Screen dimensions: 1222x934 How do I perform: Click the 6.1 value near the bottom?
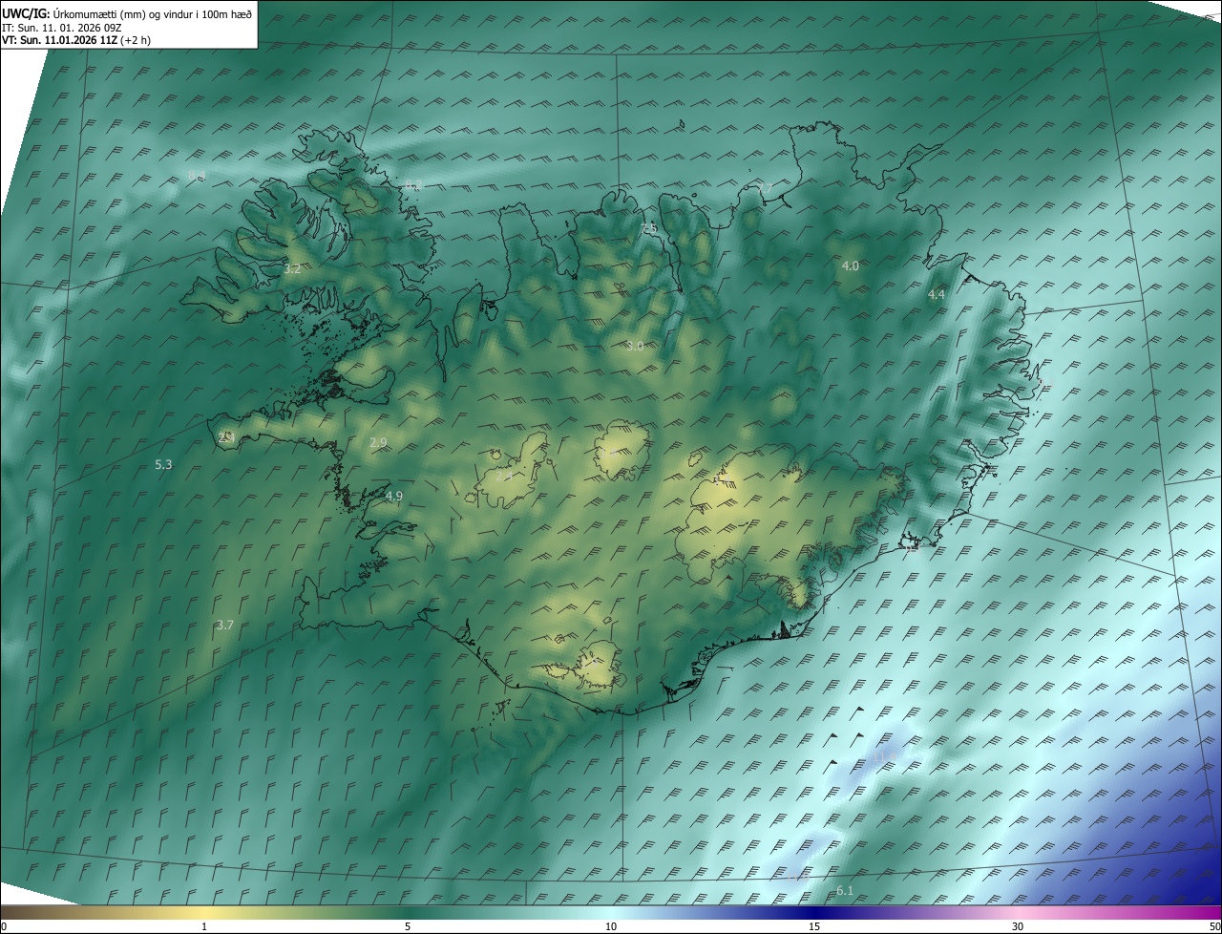click(845, 891)
